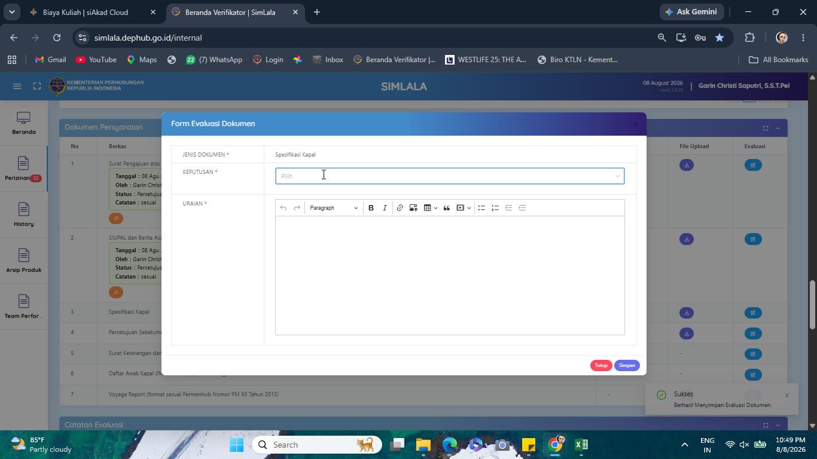Viewport: 817px width, 459px height.
Task: Click the insert image icon in the editor
Action: pyautogui.click(x=413, y=208)
